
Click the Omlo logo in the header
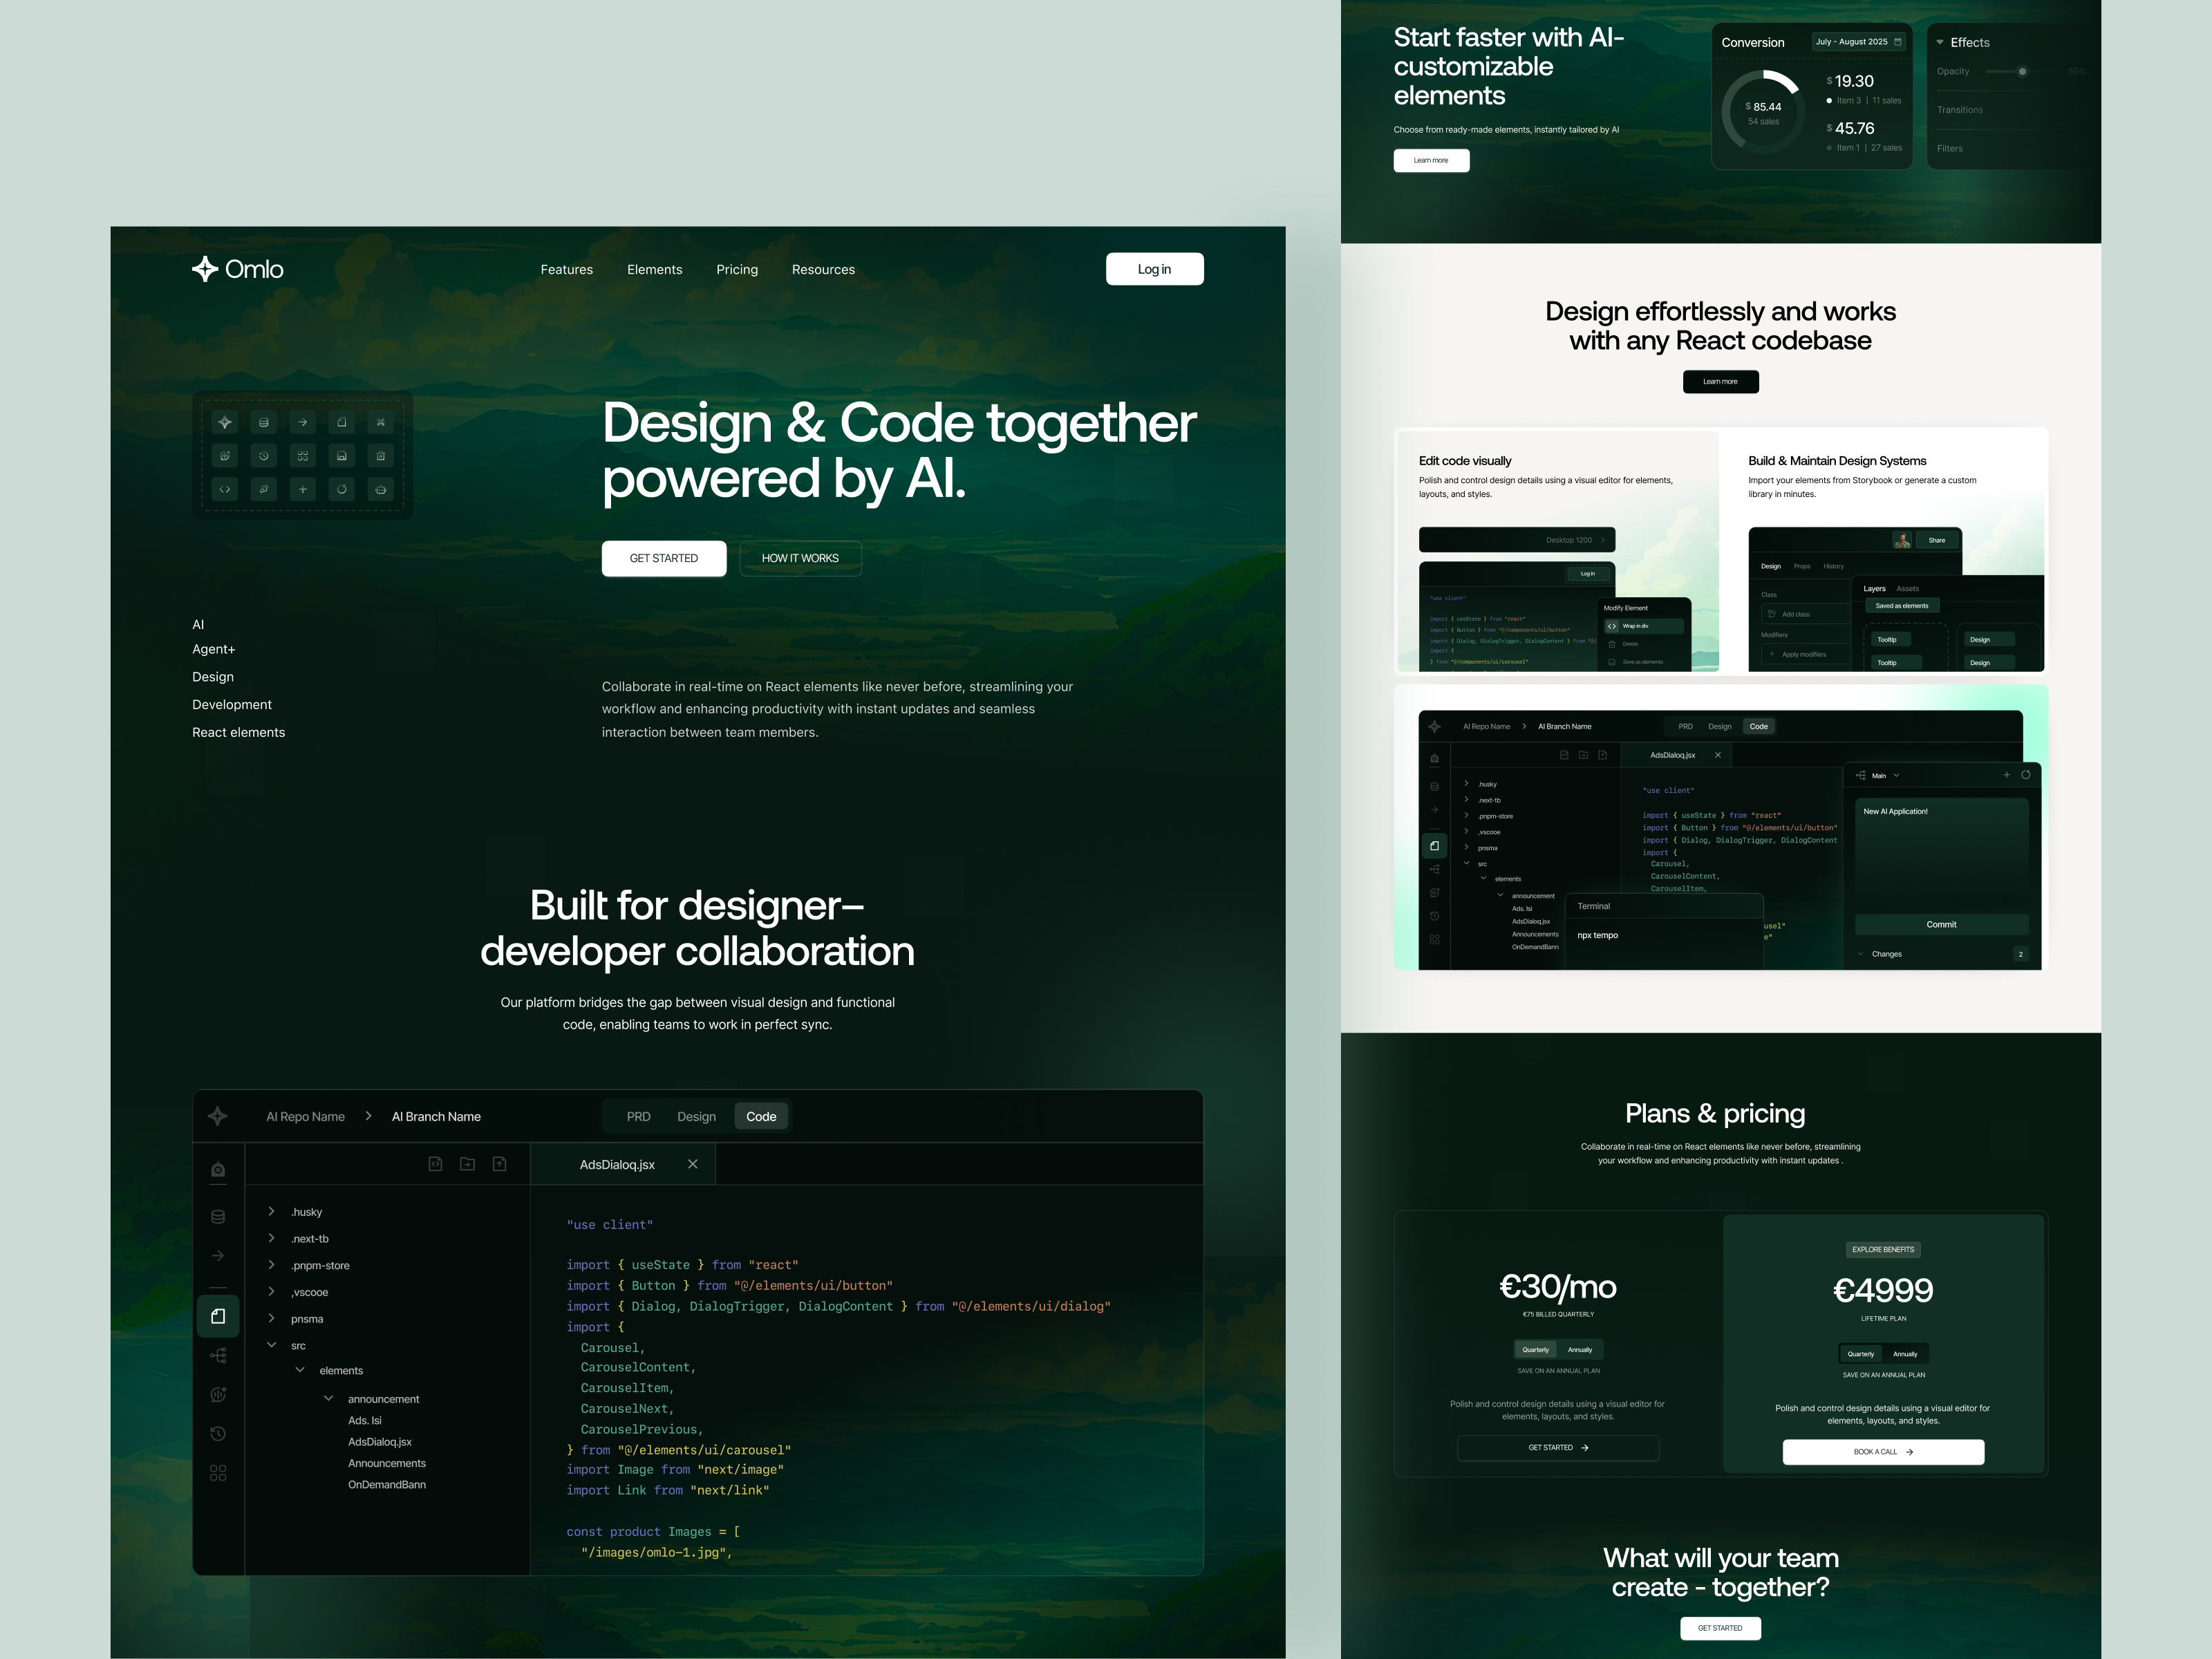coord(238,269)
